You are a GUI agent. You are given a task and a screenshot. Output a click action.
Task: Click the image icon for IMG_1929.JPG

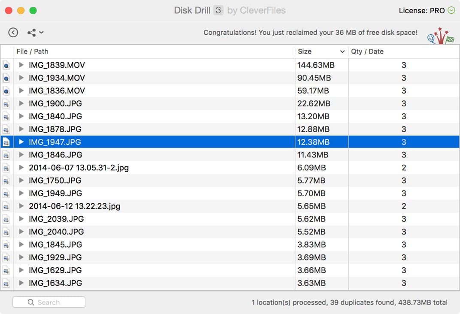pos(6,258)
